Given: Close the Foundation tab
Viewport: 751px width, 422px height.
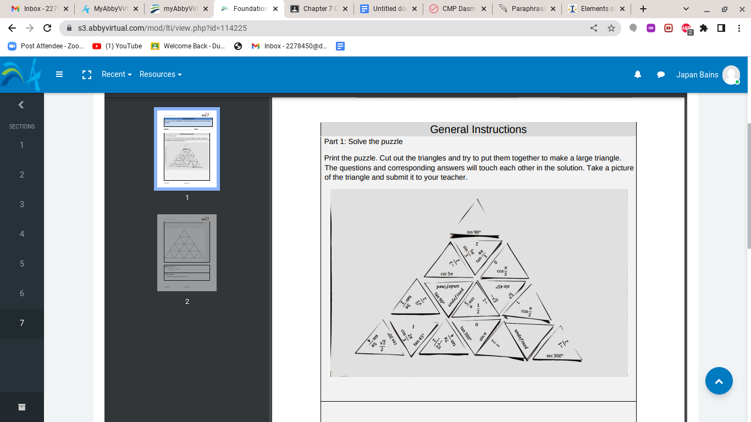Looking at the screenshot, I should click(x=274, y=9).
